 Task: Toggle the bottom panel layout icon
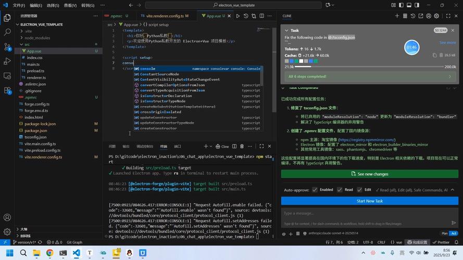pyautogui.click(x=409, y=5)
